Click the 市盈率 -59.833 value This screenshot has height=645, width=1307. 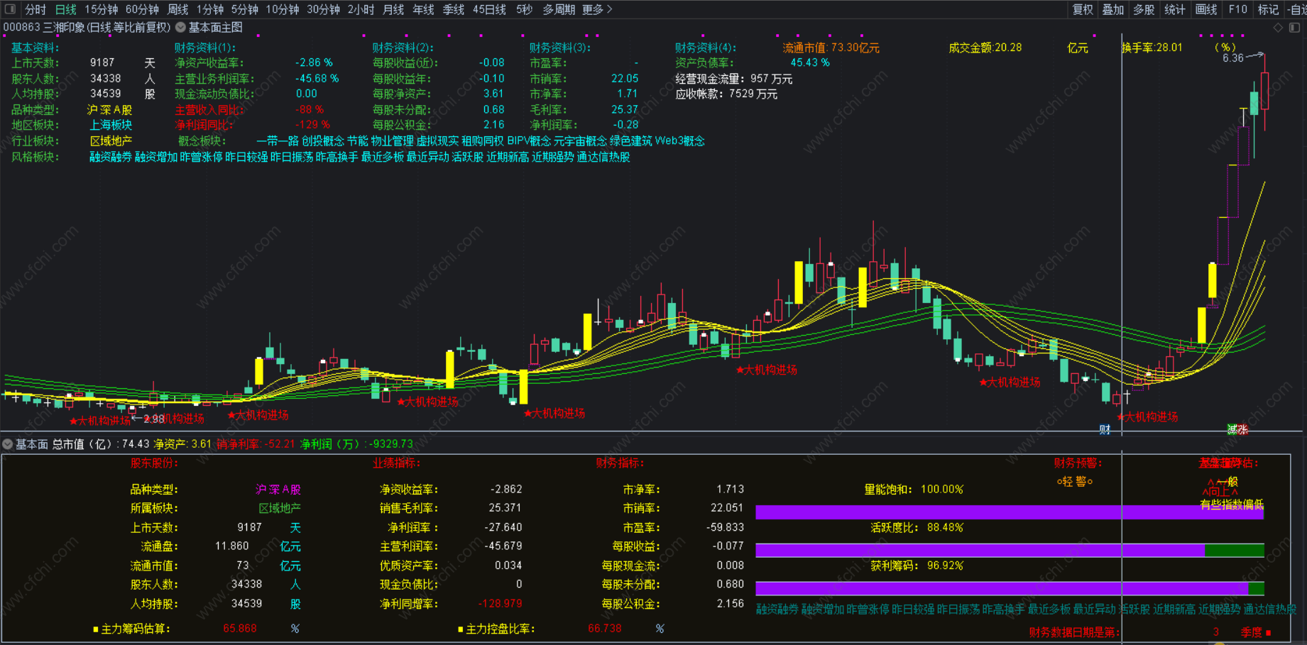[x=725, y=528]
